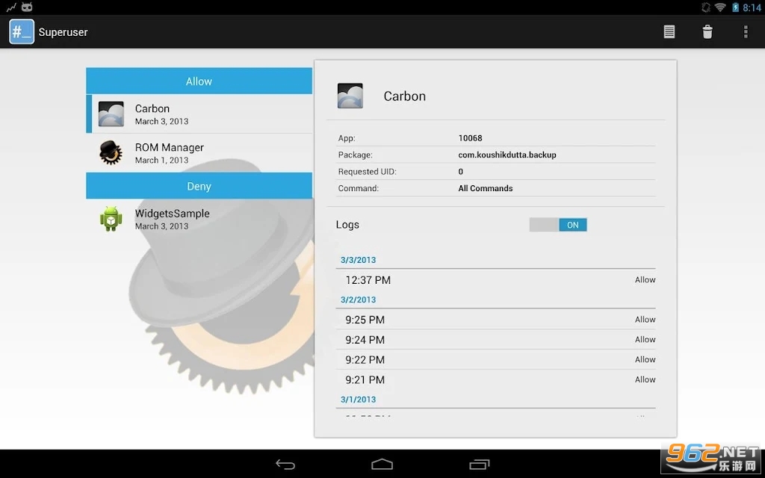
Task: Tap the package name com.koushikdutta.backup
Action: click(x=507, y=155)
